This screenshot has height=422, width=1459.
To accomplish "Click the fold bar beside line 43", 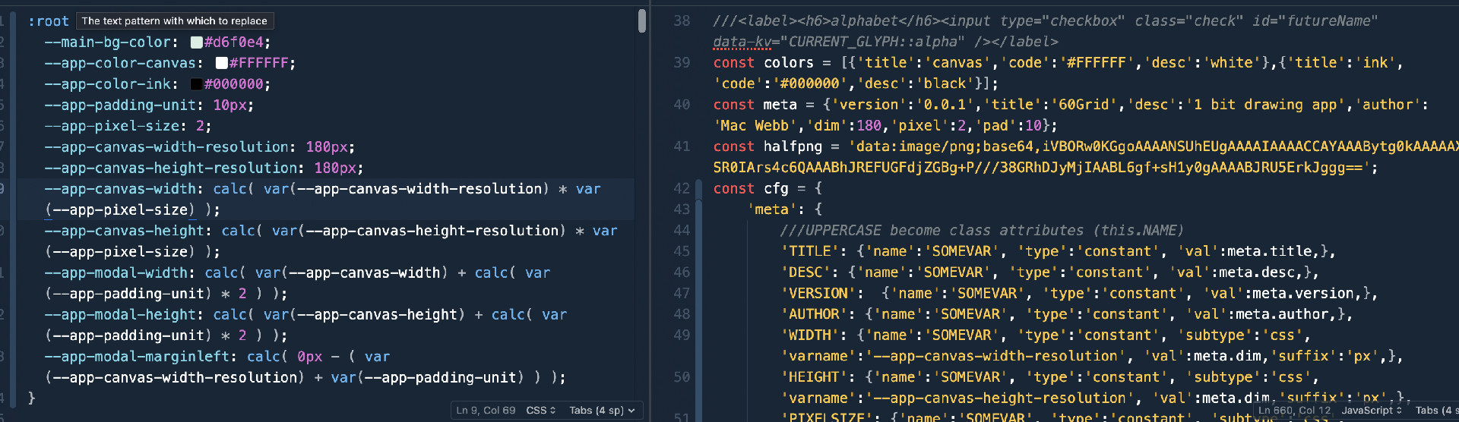I will (700, 209).
